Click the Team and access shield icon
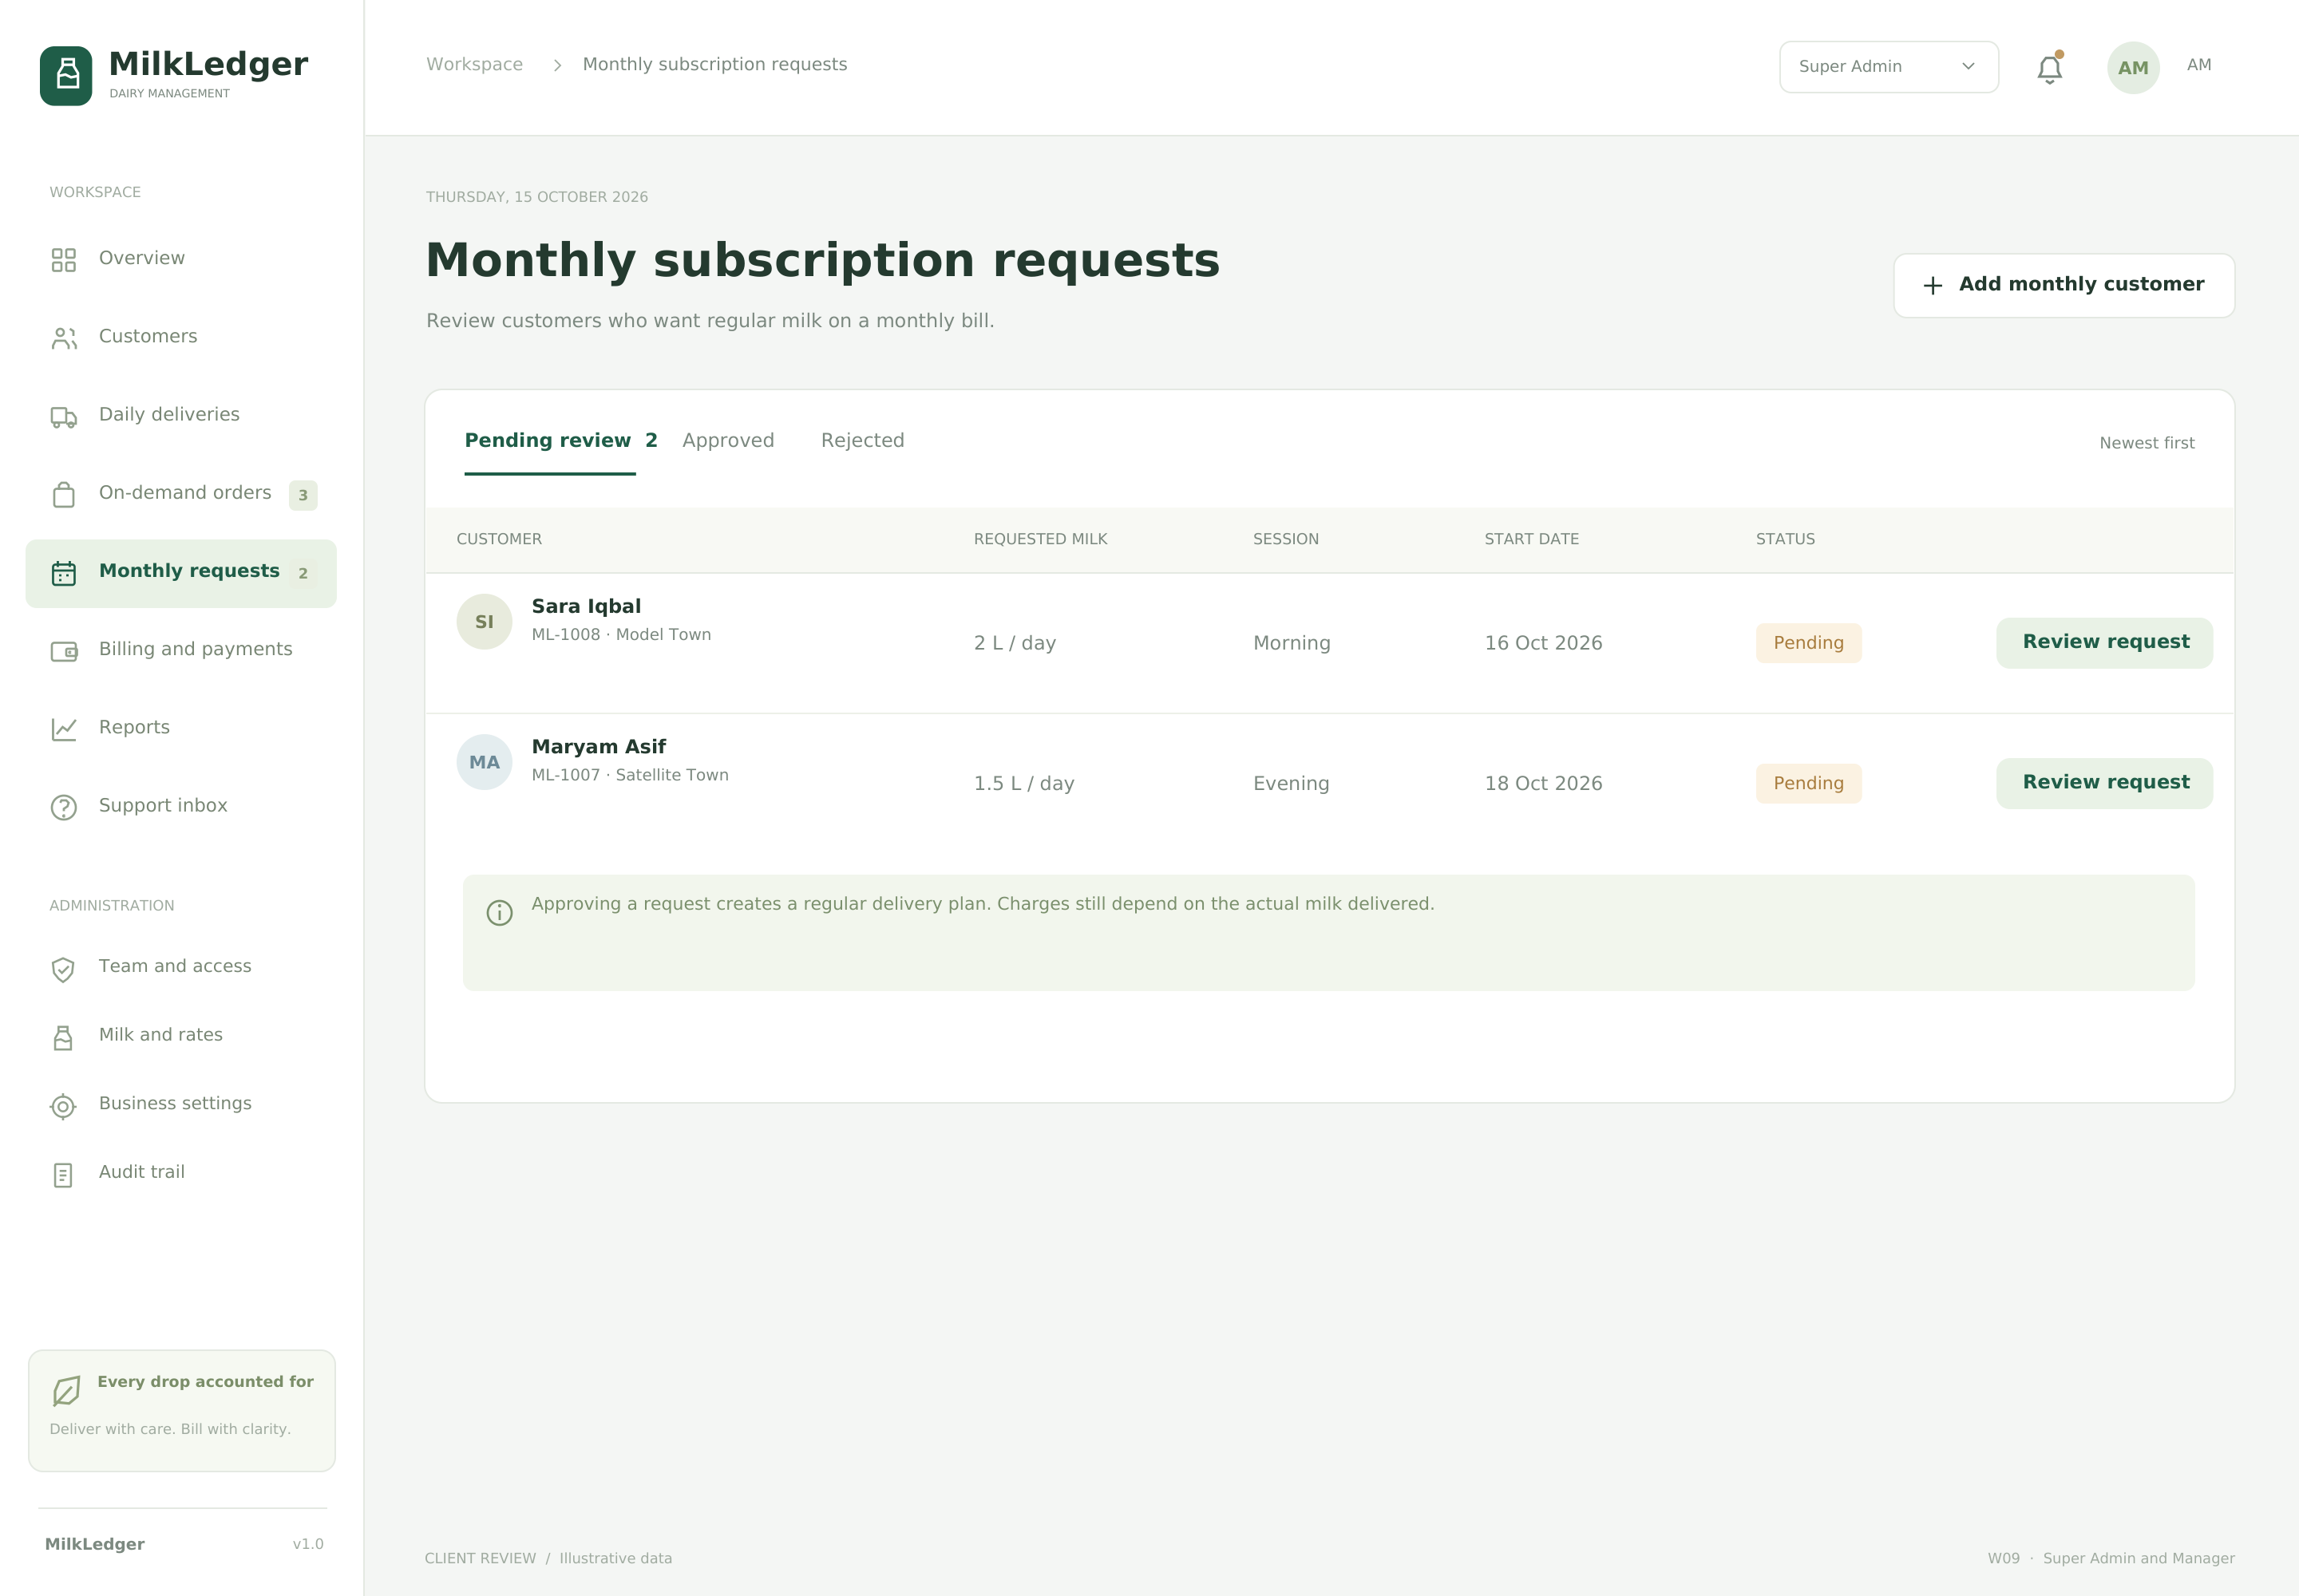Screen dimensions: 2299x1596 point(63,969)
